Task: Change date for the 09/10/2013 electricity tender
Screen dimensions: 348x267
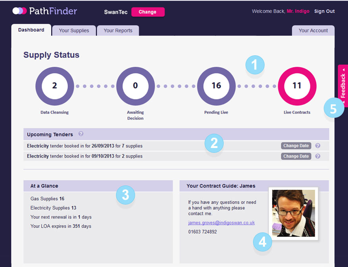Action: 296,156
